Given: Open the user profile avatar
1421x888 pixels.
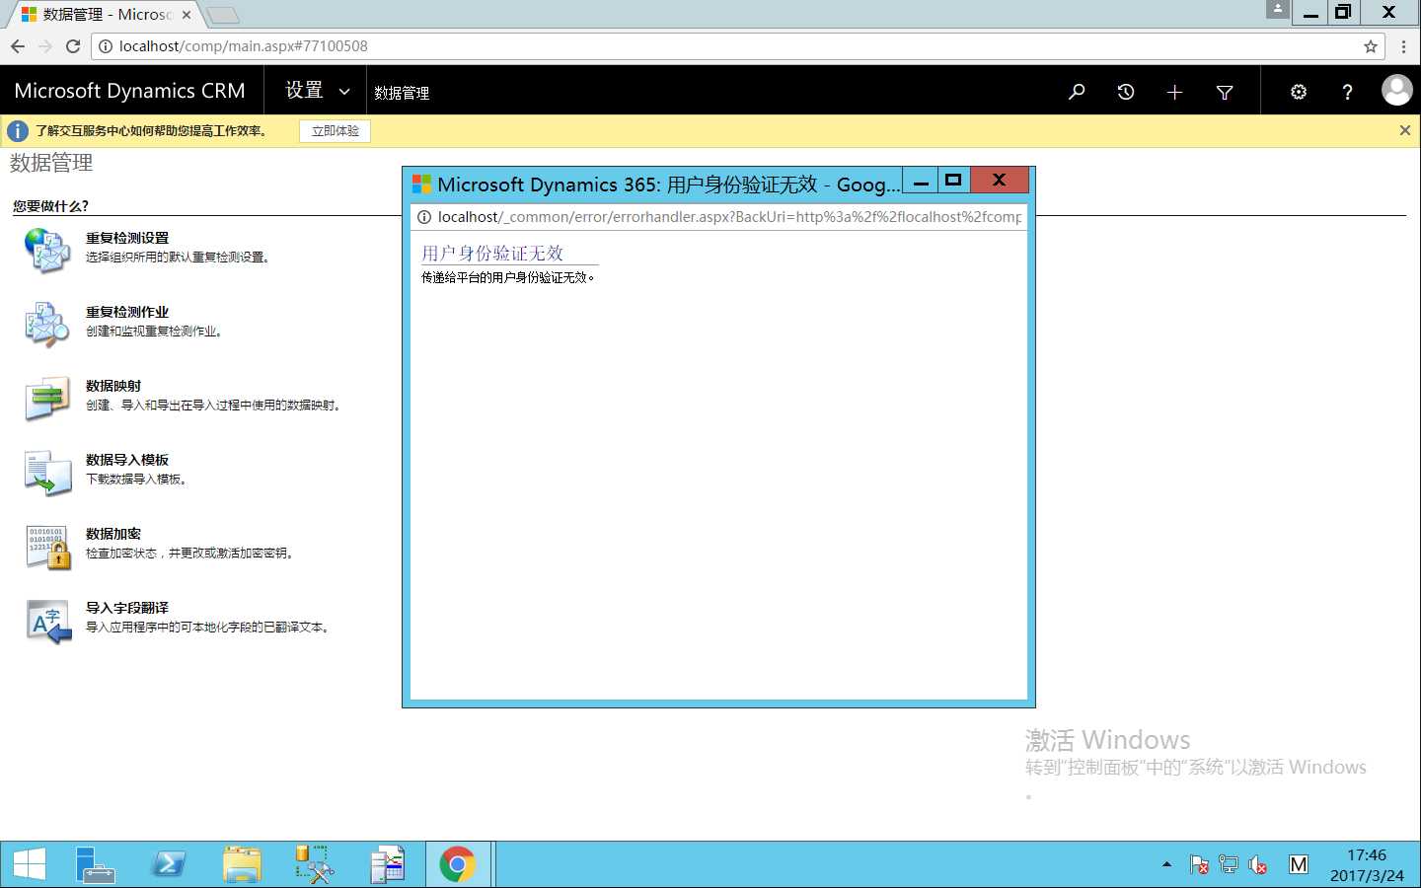Looking at the screenshot, I should tap(1396, 90).
